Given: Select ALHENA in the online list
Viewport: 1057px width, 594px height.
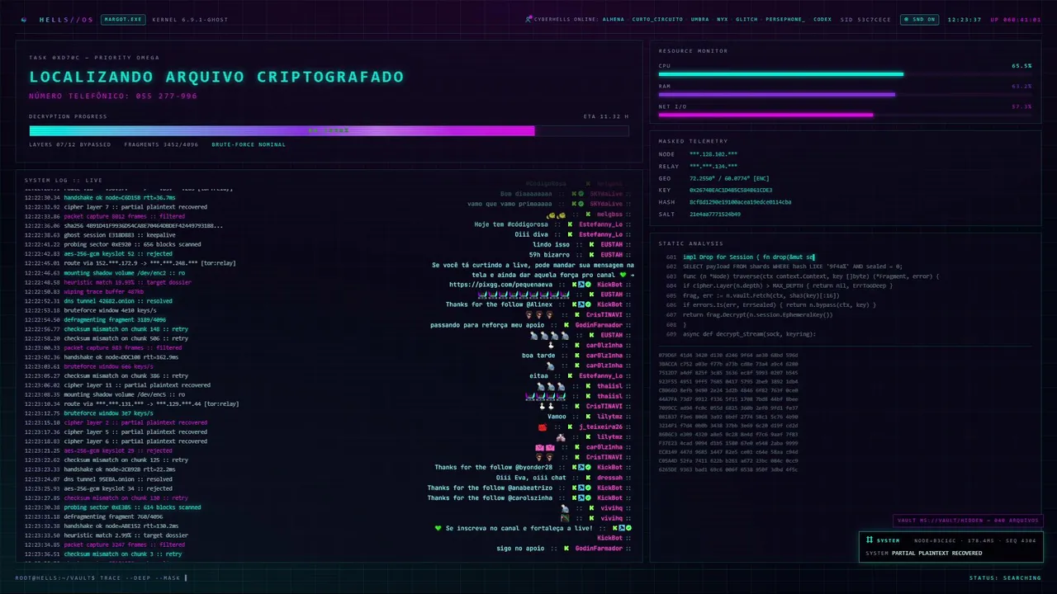Looking at the screenshot, I should click(614, 19).
